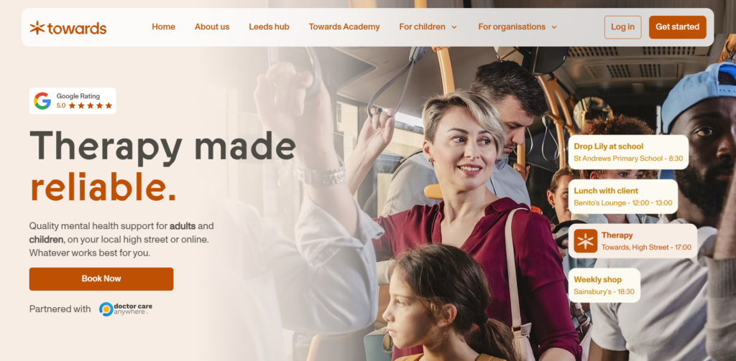Open the Therapy Towards High Street card
The image size is (736, 361).
point(632,241)
